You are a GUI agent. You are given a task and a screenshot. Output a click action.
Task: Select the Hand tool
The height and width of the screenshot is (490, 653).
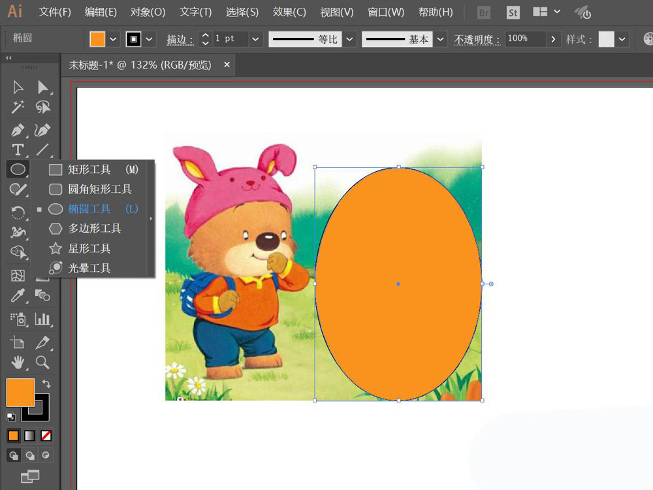[x=18, y=362]
